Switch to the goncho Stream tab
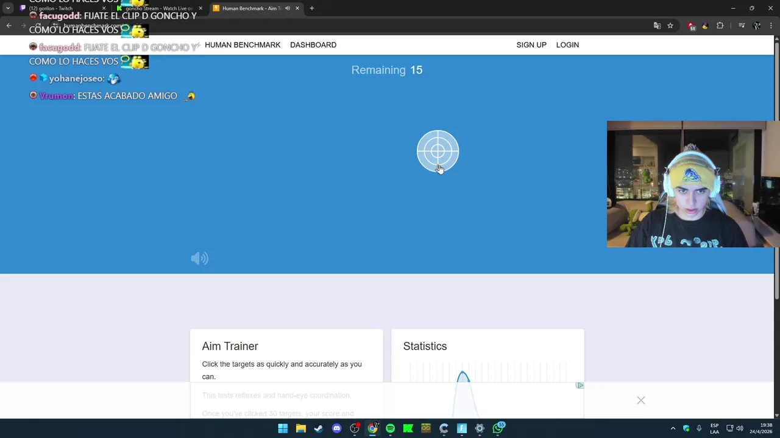Image resolution: width=780 pixels, height=438 pixels. (x=158, y=9)
